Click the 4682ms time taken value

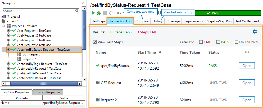(186, 83)
